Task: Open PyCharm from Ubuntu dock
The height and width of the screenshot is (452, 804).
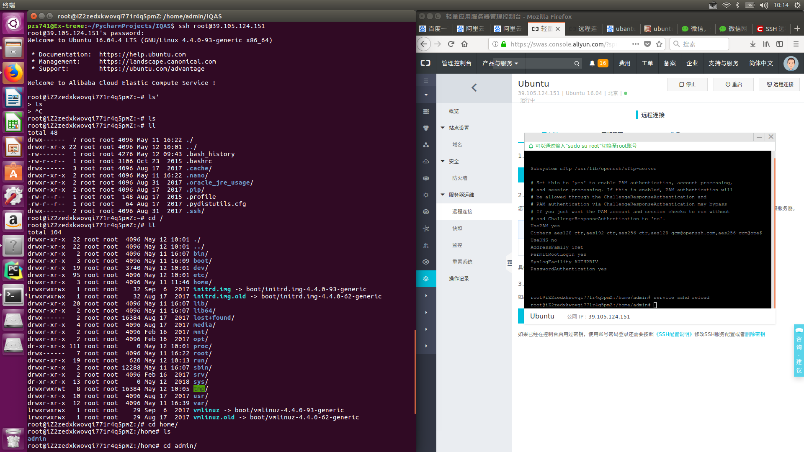Action: click(x=13, y=271)
